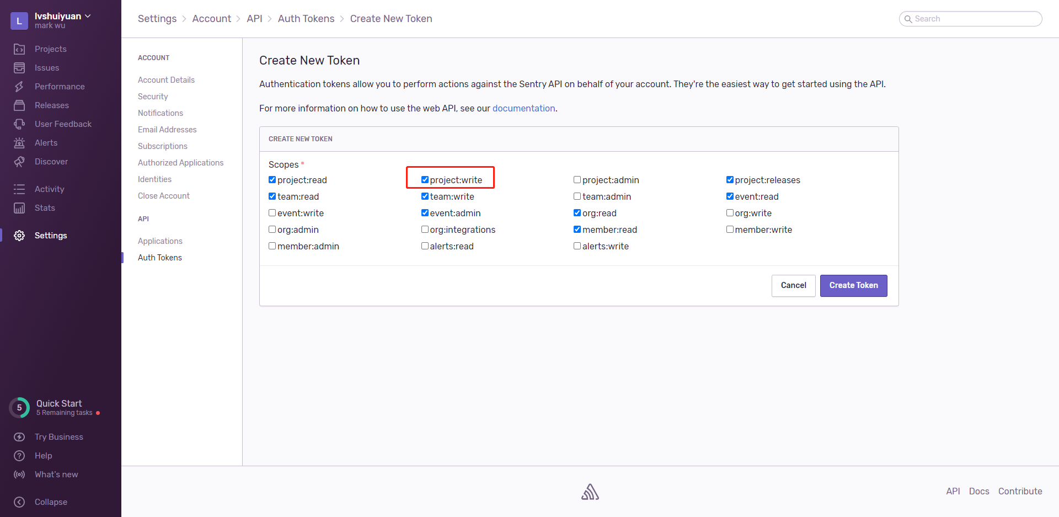
Task: Disable the team:write scope checkbox
Action: (425, 196)
